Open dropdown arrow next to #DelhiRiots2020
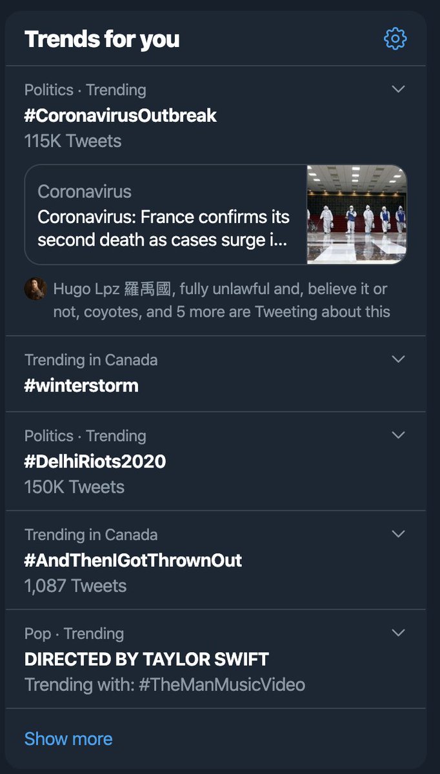Viewport: 440px width, 774px height. click(399, 435)
